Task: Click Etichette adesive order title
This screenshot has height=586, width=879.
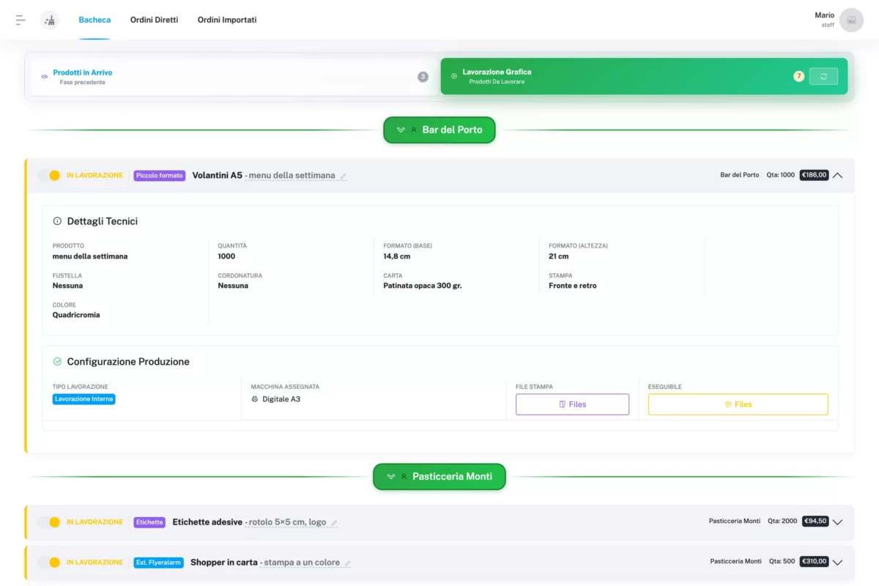Action: [207, 522]
